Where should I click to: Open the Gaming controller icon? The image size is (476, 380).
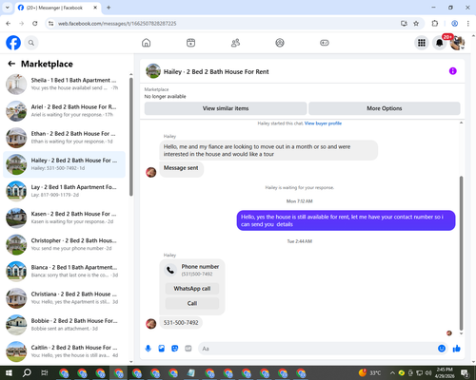point(325,43)
